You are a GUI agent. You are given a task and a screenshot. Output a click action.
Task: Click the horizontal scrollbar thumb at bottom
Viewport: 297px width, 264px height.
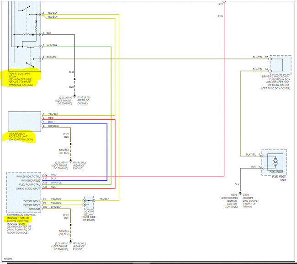pyautogui.click(x=142, y=263)
